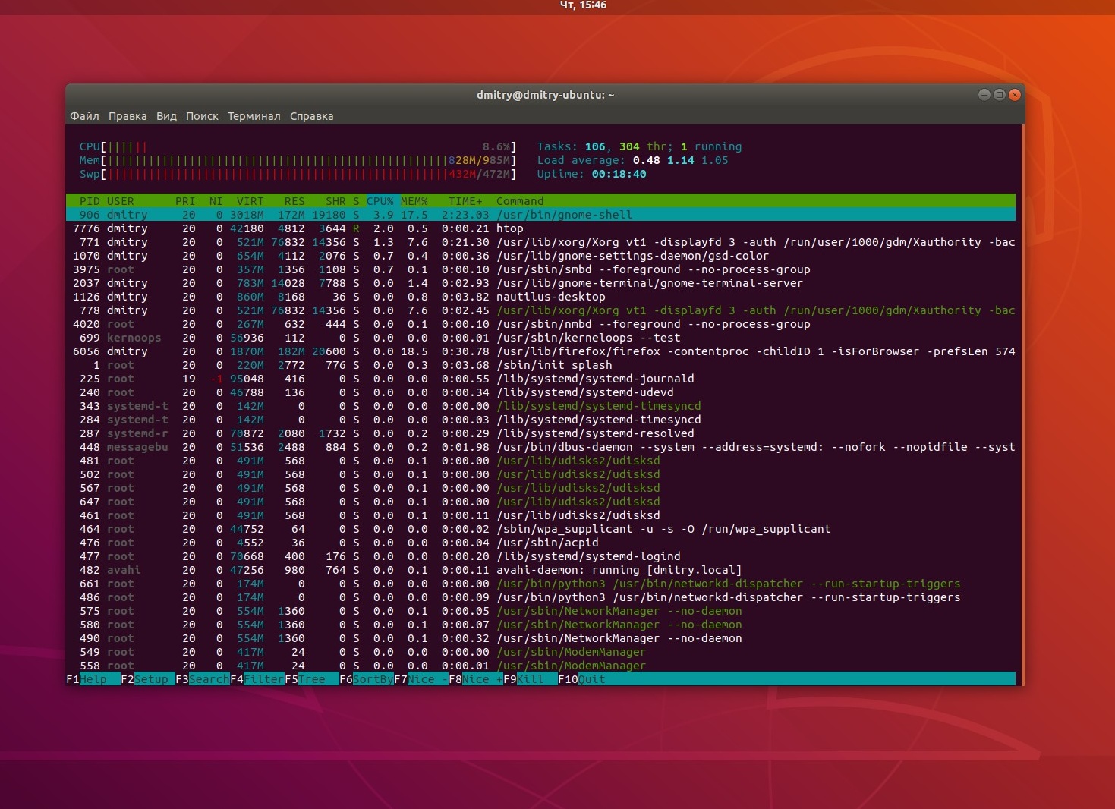This screenshot has width=1115, height=809.
Task: Click the USER column header
Action: (x=121, y=201)
